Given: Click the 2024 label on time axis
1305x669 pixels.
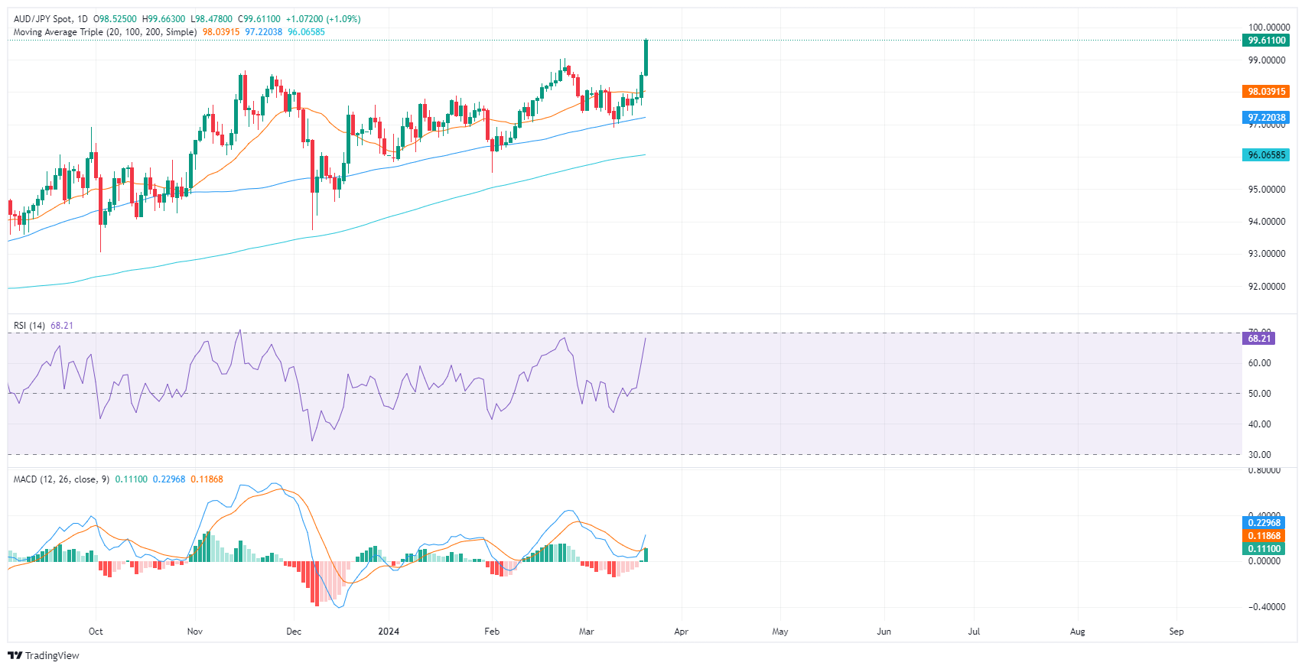Looking at the screenshot, I should point(389,632).
